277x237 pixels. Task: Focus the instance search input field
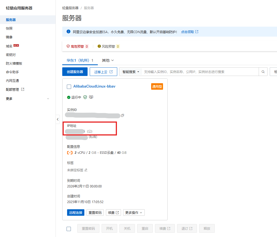tap(200, 72)
